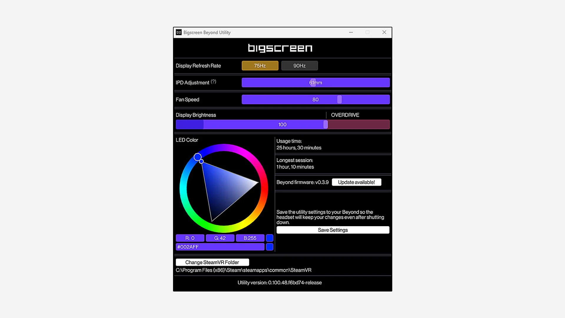Click the 'Beyond firmware: v0.3.9' text

(303, 182)
